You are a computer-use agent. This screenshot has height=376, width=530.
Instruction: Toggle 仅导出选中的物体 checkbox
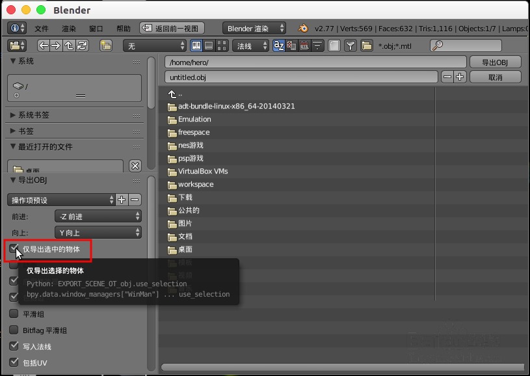pos(14,248)
